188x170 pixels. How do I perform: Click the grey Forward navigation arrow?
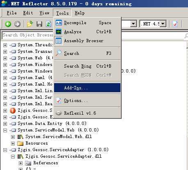point(17,24)
